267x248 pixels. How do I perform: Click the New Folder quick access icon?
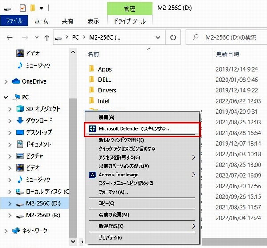32,8
